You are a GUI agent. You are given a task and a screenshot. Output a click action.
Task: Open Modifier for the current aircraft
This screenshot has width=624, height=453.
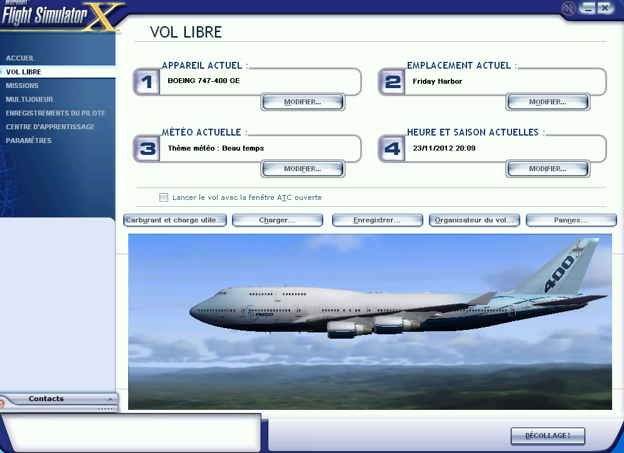303,102
